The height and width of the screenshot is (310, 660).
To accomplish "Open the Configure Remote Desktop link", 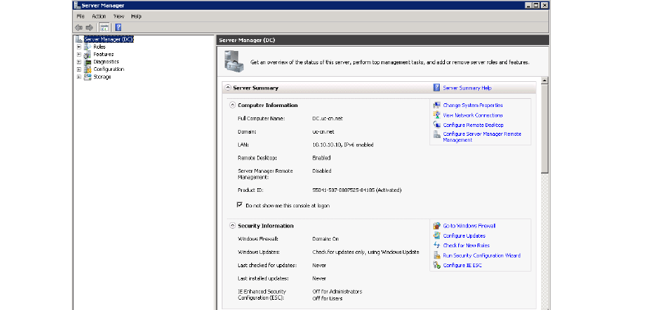I will click(x=473, y=125).
